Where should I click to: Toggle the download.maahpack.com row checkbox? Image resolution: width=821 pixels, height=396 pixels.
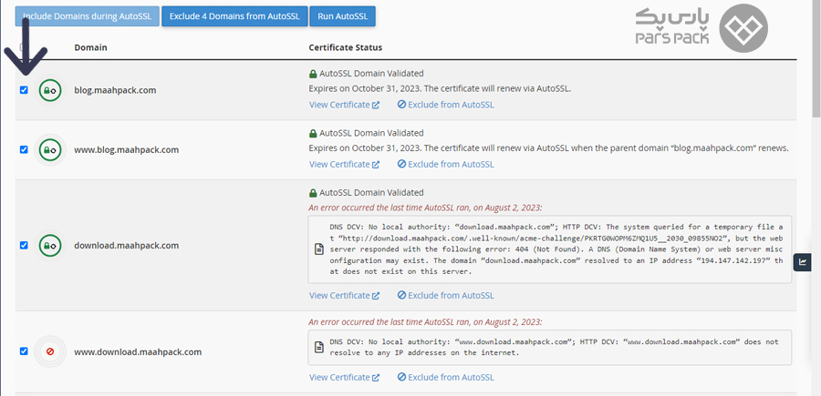24,245
